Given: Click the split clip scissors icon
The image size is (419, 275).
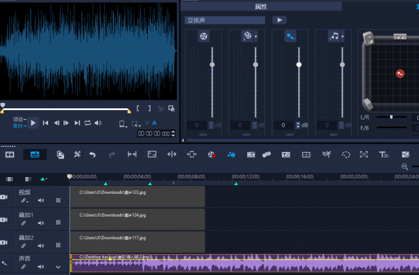Looking at the screenshot, I should click(160, 108).
